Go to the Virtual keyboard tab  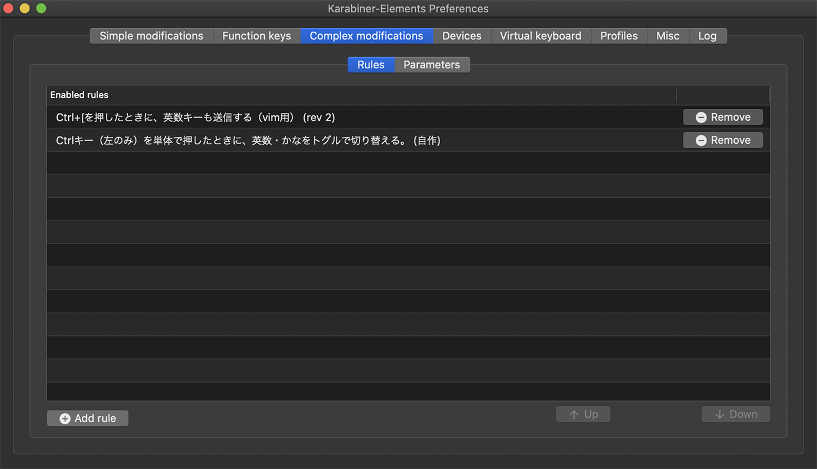(x=541, y=36)
